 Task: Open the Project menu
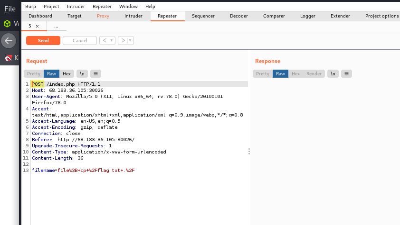(51, 6)
